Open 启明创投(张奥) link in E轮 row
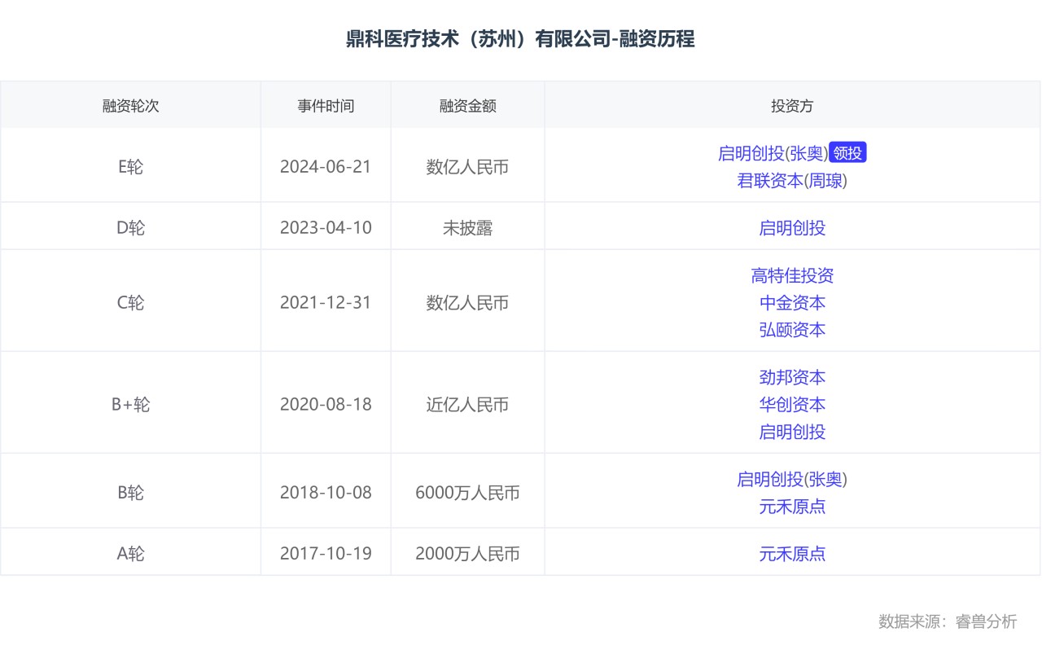Image resolution: width=1042 pixels, height=663 pixels. tap(773, 153)
